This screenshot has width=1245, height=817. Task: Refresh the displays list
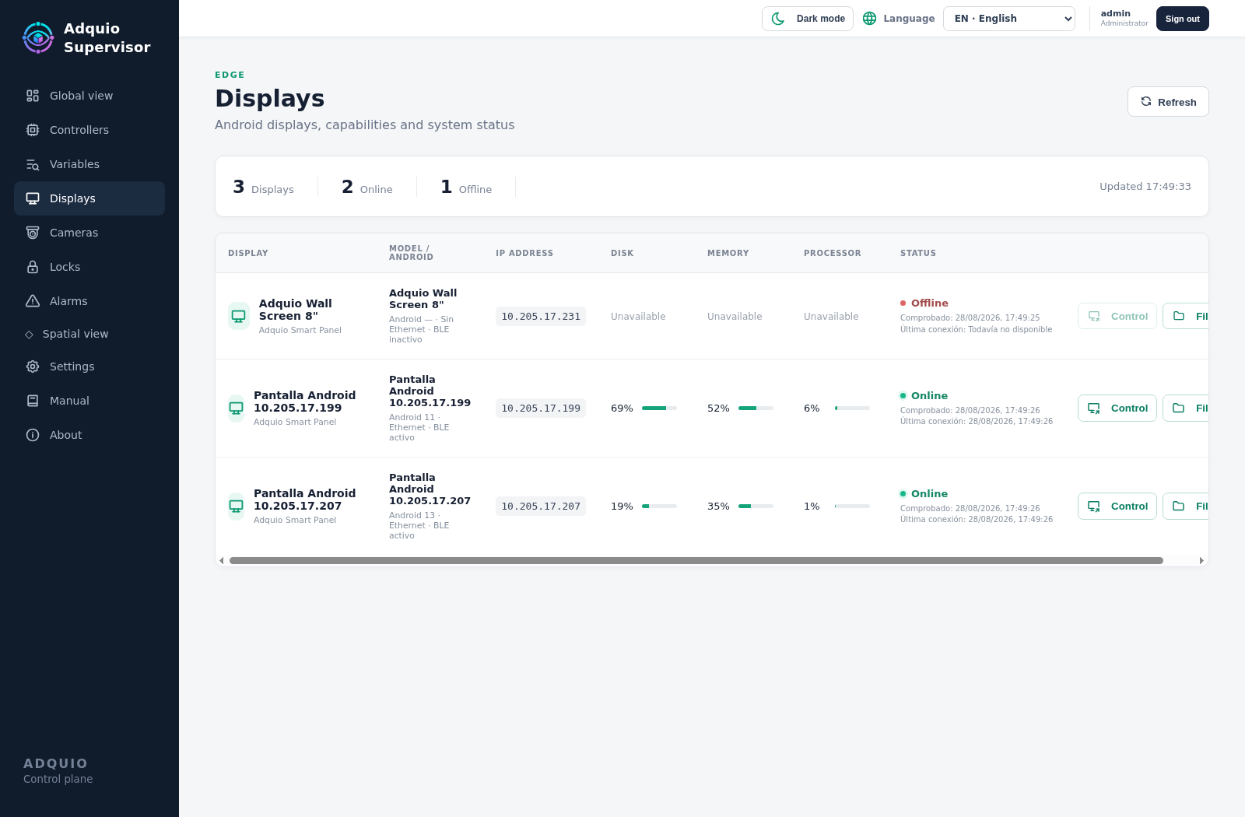[1168, 102]
